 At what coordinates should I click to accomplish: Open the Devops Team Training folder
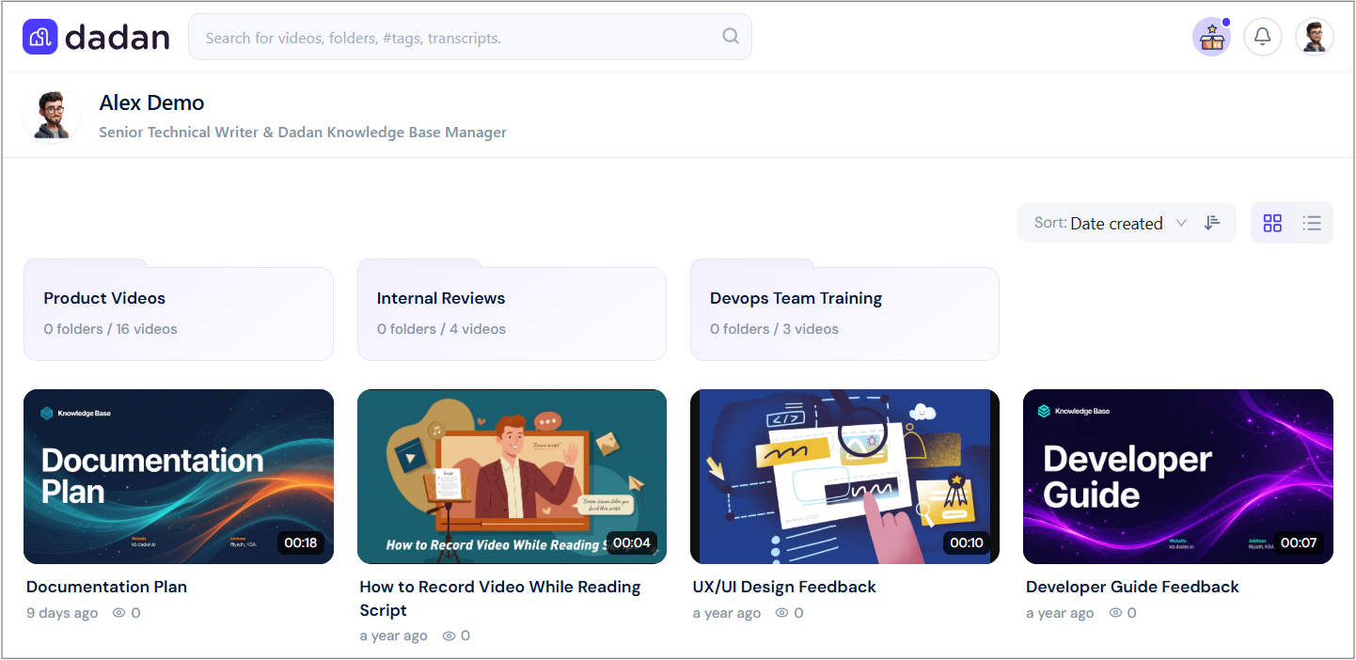844,310
